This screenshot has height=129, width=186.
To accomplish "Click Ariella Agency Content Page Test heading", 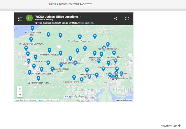I will click(70, 4).
